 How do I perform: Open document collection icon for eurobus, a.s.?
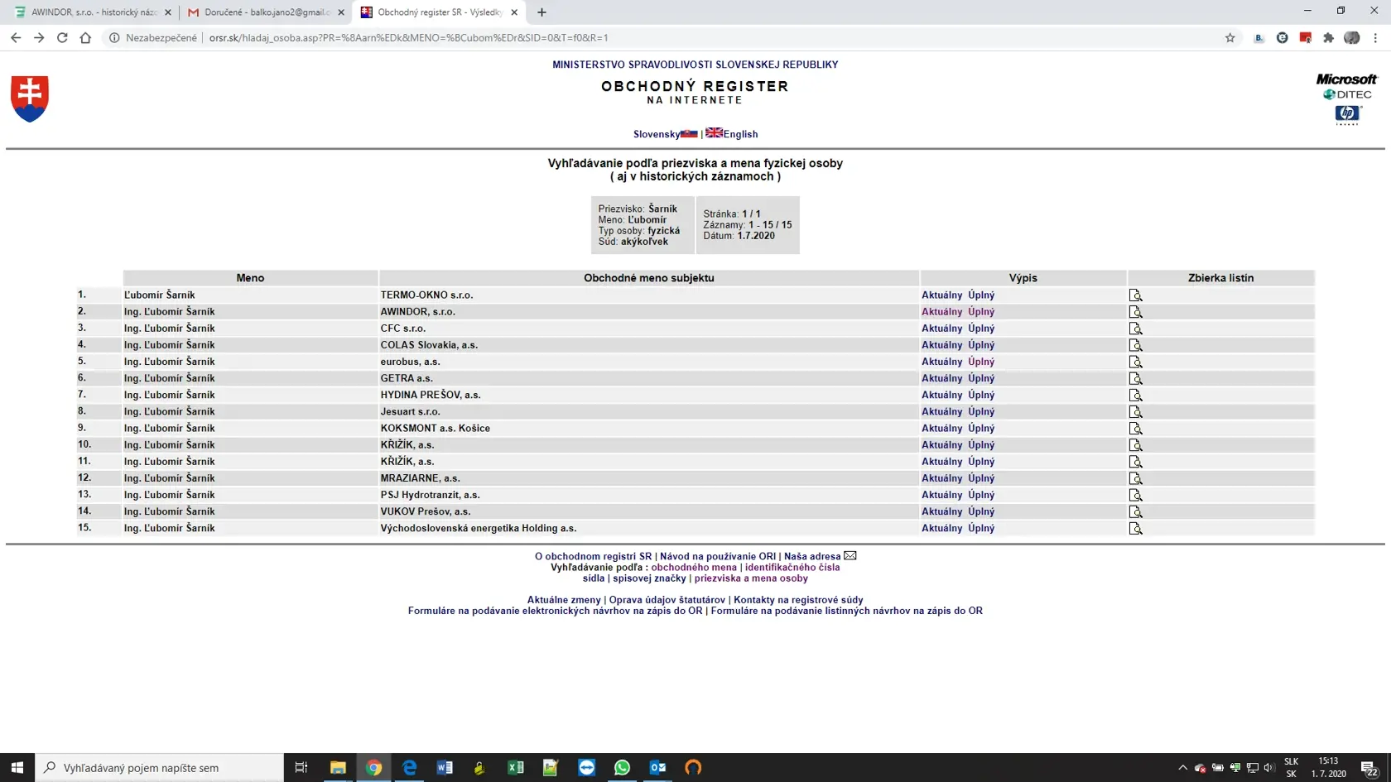click(x=1135, y=362)
